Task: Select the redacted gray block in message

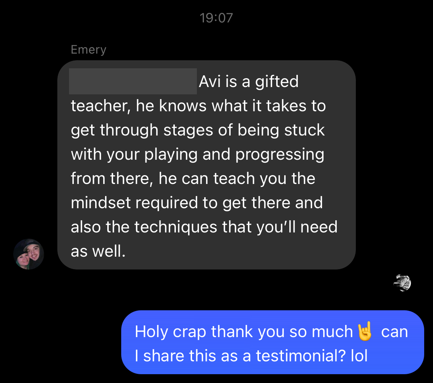Action: point(133,81)
